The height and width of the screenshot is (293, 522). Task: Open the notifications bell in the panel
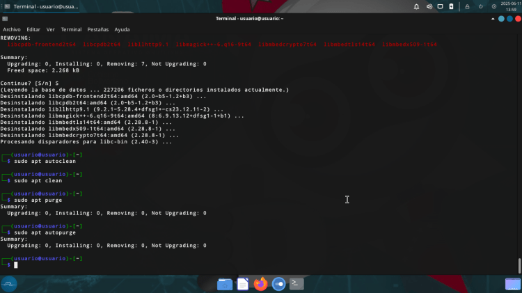[416, 6]
